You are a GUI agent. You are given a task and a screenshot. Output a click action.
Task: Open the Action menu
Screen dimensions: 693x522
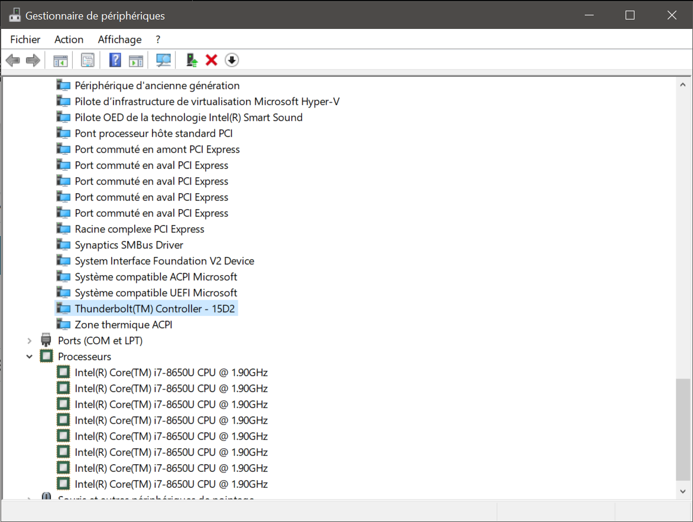tap(69, 40)
